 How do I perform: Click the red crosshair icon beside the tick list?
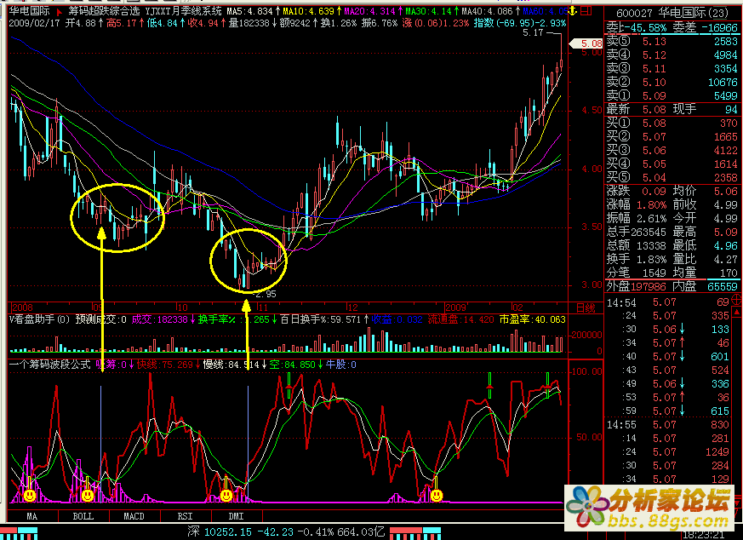[x=737, y=299]
